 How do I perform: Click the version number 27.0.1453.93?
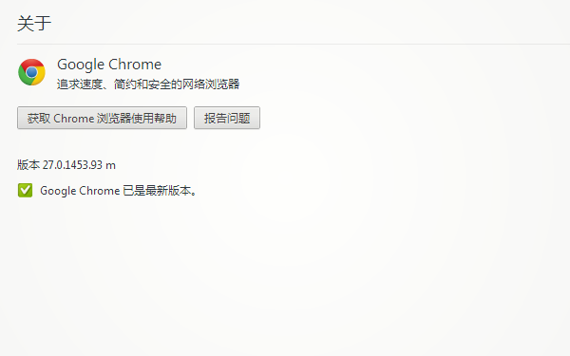(x=72, y=165)
